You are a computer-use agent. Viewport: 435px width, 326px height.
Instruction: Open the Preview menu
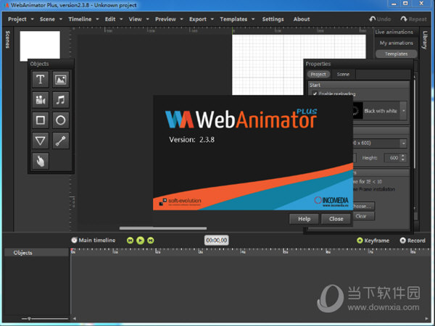tap(169, 19)
